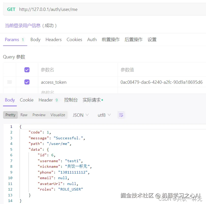The image size is (206, 204).
Task: Open the utf8 encoding dropdown
Action: pyautogui.click(x=104, y=115)
